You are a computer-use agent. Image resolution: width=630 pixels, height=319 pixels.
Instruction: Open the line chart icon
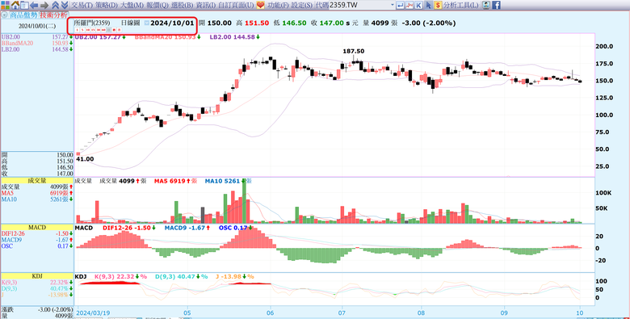(x=409, y=6)
